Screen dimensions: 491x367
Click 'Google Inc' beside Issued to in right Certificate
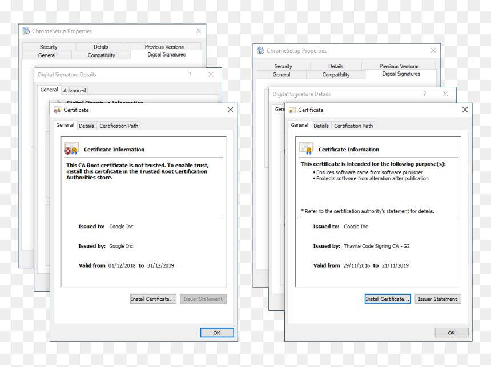pos(356,227)
